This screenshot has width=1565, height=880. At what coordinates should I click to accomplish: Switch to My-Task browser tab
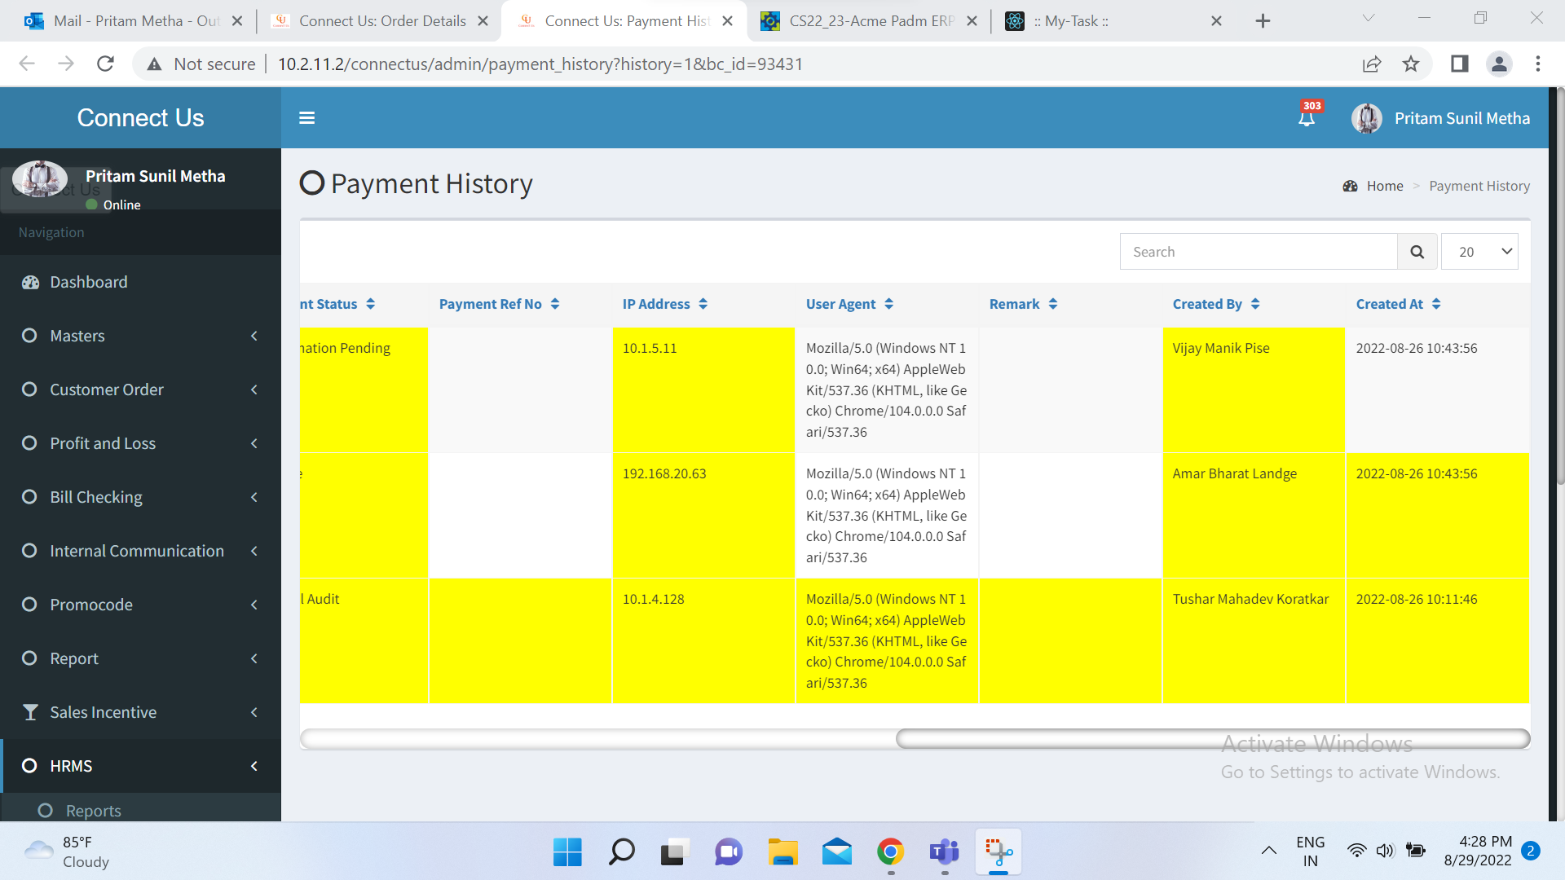click(x=1113, y=21)
